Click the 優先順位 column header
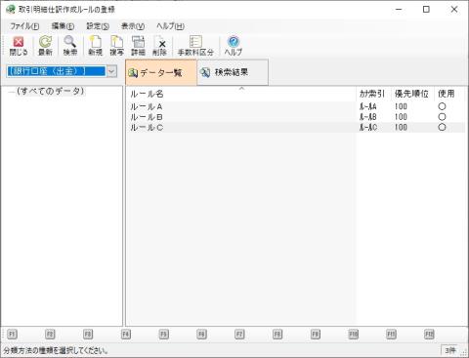Screen dimensions: 469x358 [412, 94]
